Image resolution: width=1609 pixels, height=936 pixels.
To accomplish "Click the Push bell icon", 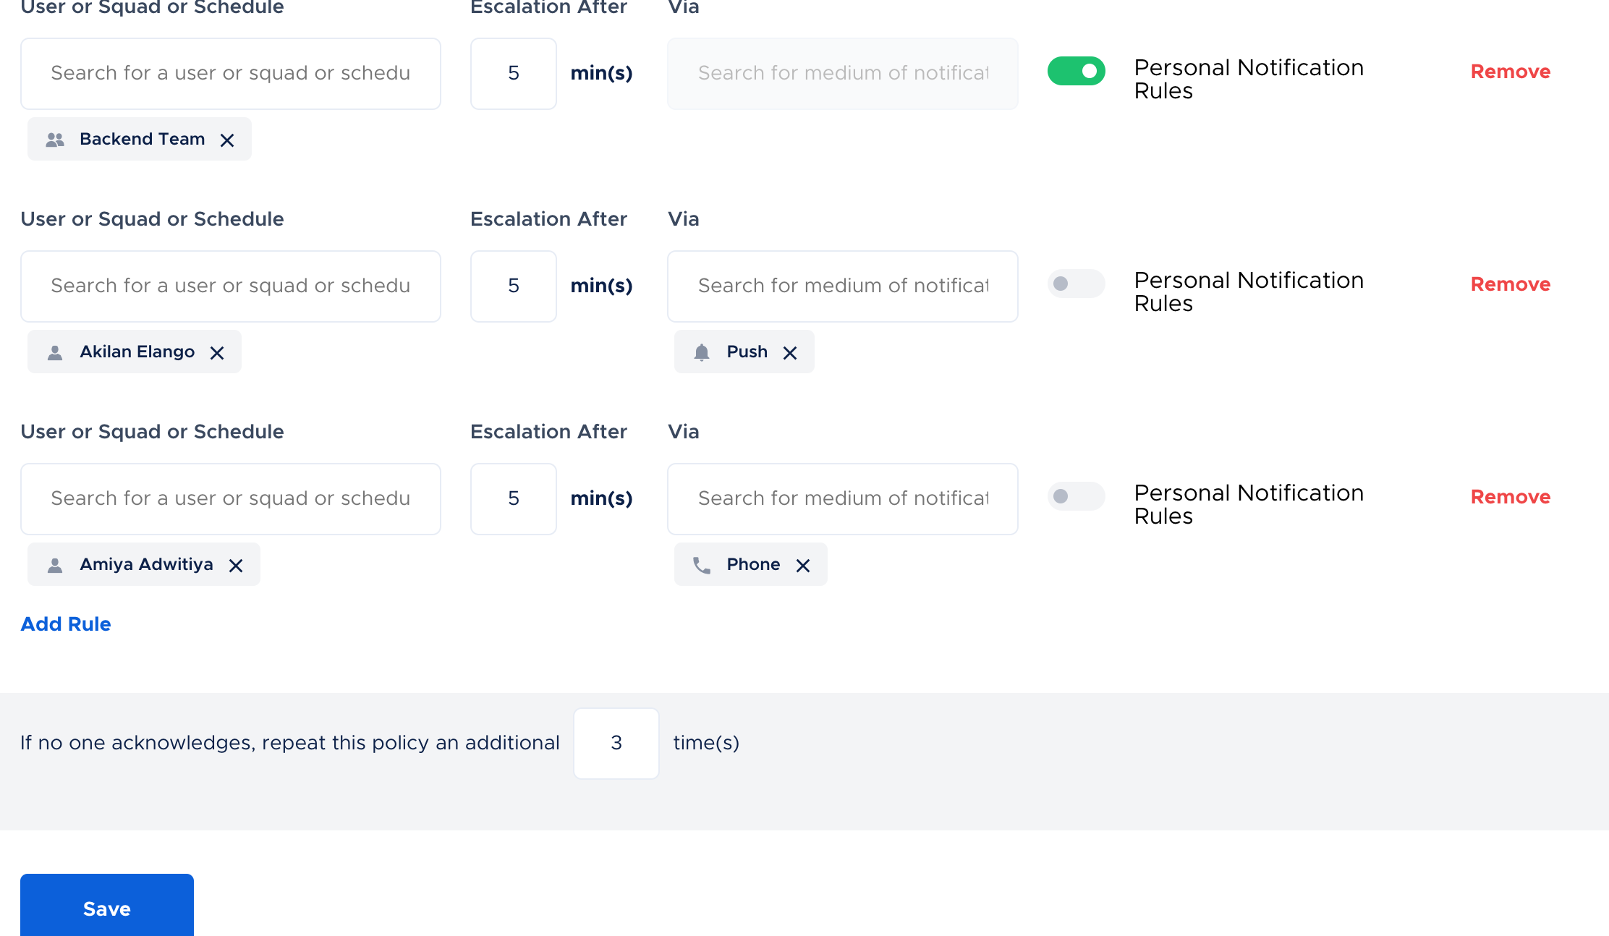I will click(x=701, y=352).
